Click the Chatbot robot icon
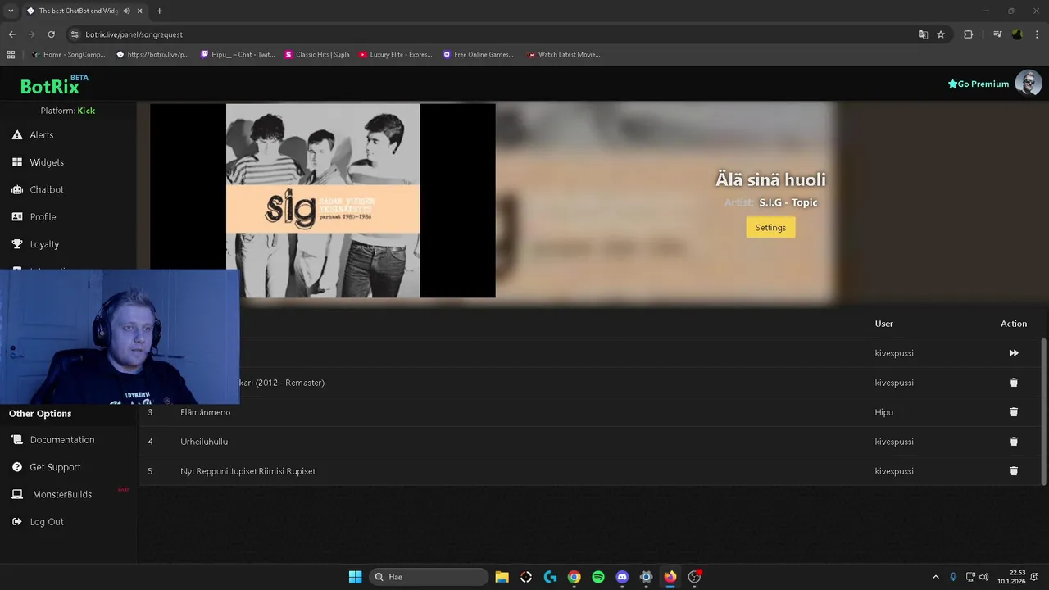Image resolution: width=1049 pixels, height=590 pixels. (17, 189)
